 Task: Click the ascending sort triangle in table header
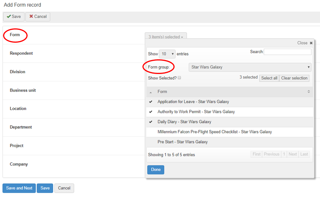[x=151, y=92]
